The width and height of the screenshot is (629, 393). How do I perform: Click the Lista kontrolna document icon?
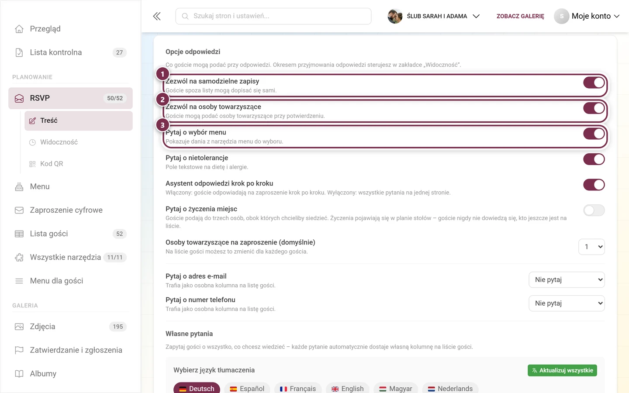point(19,52)
